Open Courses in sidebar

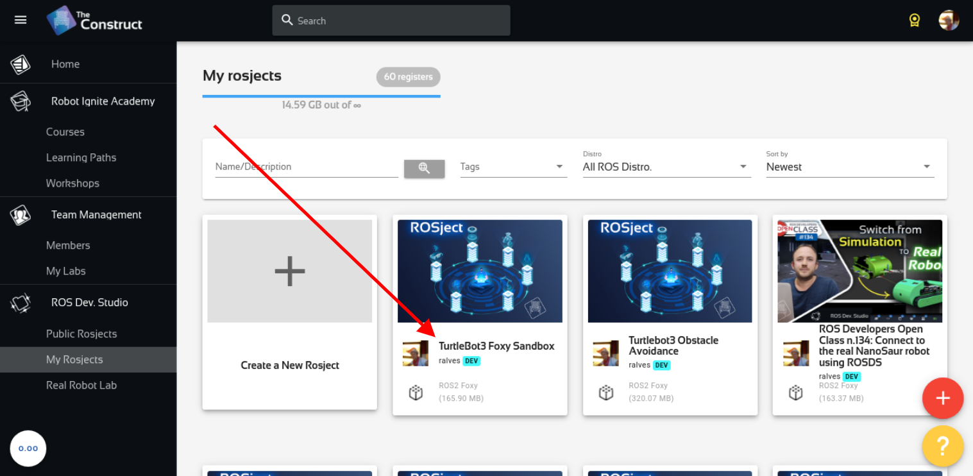pyautogui.click(x=65, y=132)
